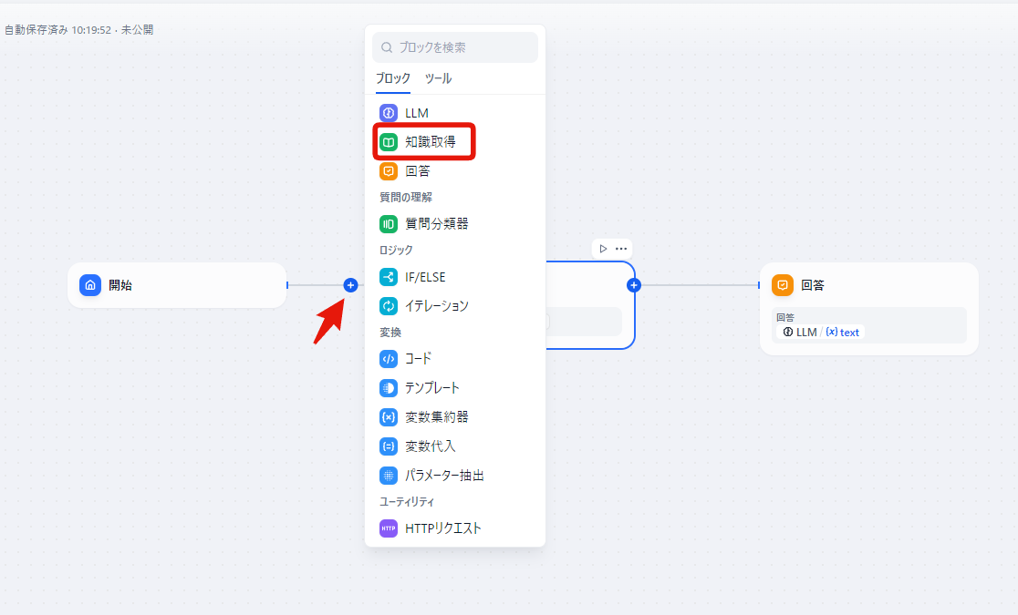The width and height of the screenshot is (1018, 615).
Task: Run the selected node with the play icon
Action: (603, 249)
